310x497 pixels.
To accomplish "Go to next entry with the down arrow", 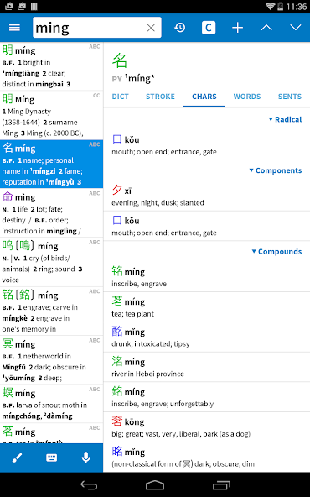I will pos(296,28).
